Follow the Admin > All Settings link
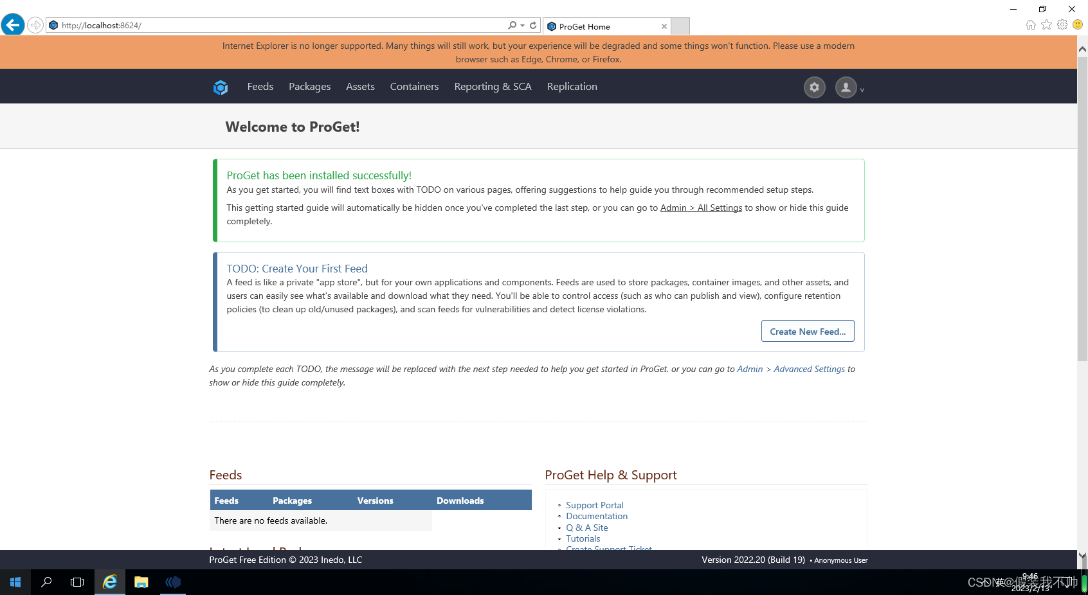The image size is (1088, 595). tap(701, 208)
